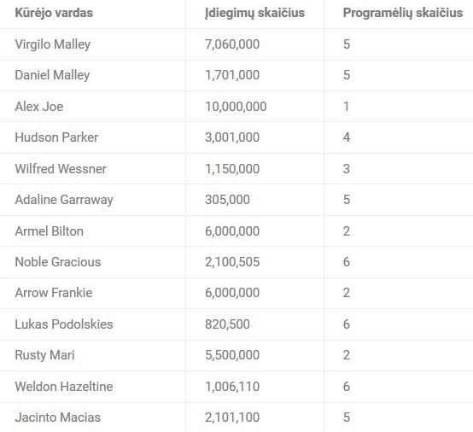Click the Jacinto Macias name cell
The width and height of the screenshot is (473, 432).
point(58,417)
